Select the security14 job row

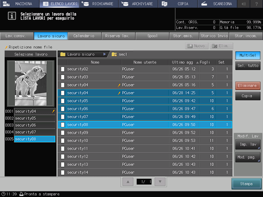(145, 173)
